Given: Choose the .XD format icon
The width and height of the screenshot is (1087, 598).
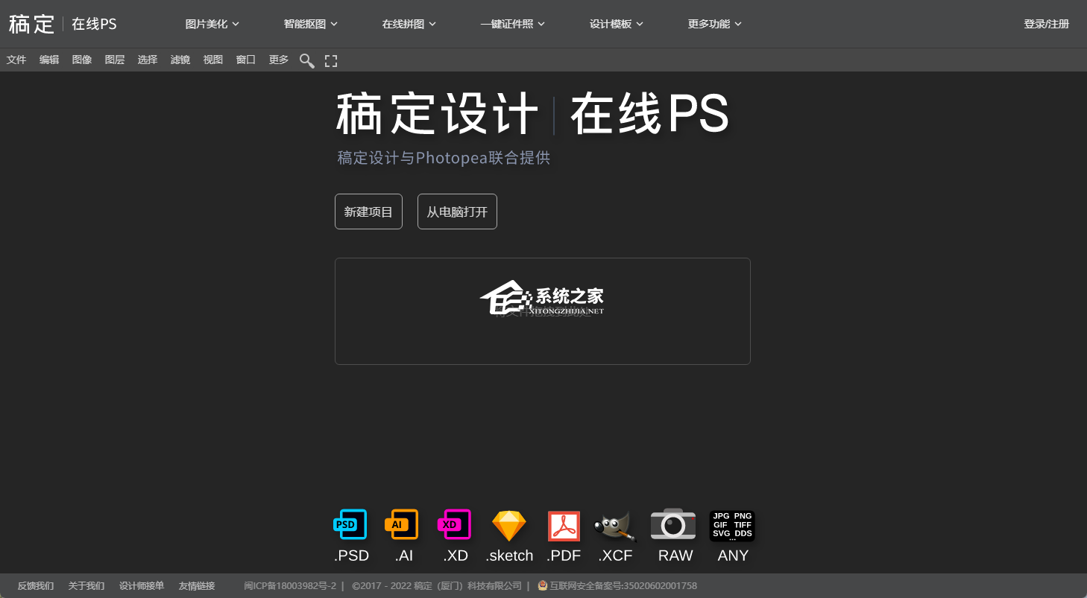Looking at the screenshot, I should [454, 526].
